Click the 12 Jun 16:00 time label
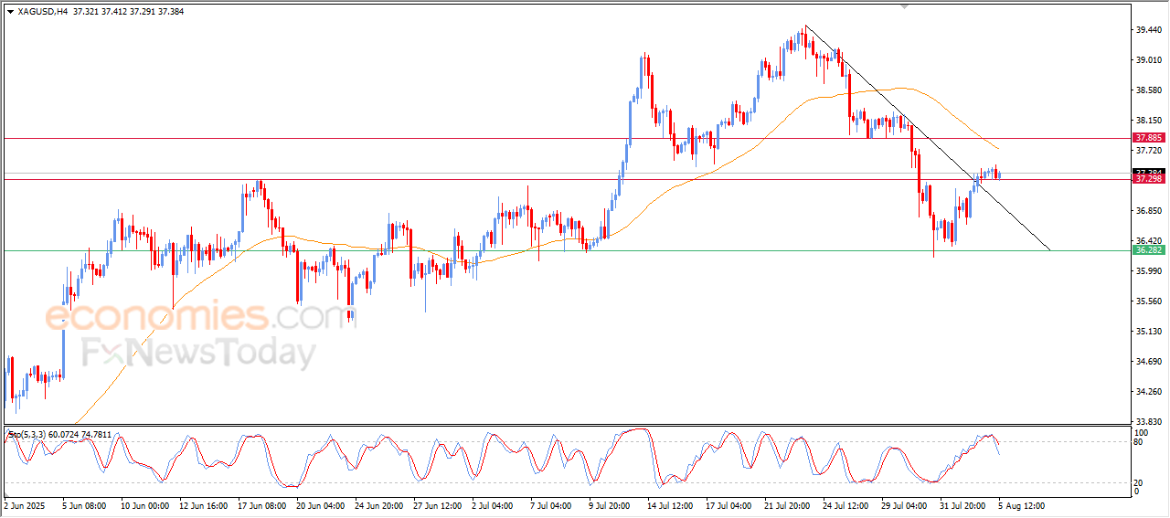The height and width of the screenshot is (518, 1170). 203,504
